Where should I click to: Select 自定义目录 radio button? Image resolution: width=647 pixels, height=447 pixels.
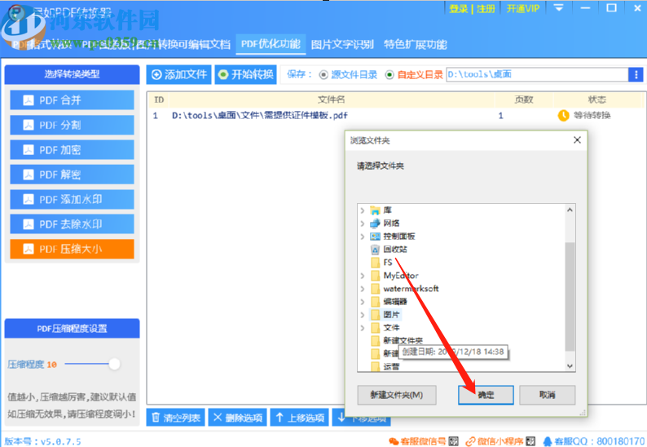[390, 75]
